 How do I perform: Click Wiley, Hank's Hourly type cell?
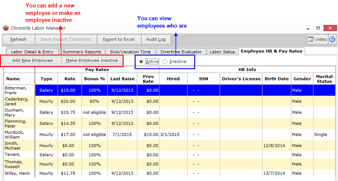[46, 173]
